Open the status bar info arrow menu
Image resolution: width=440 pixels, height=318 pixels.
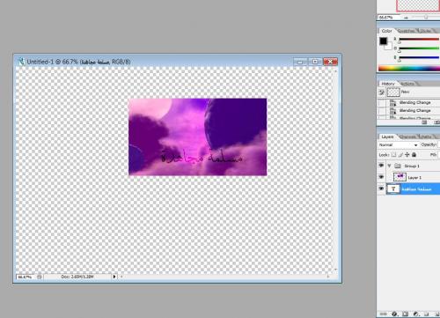pos(114,277)
